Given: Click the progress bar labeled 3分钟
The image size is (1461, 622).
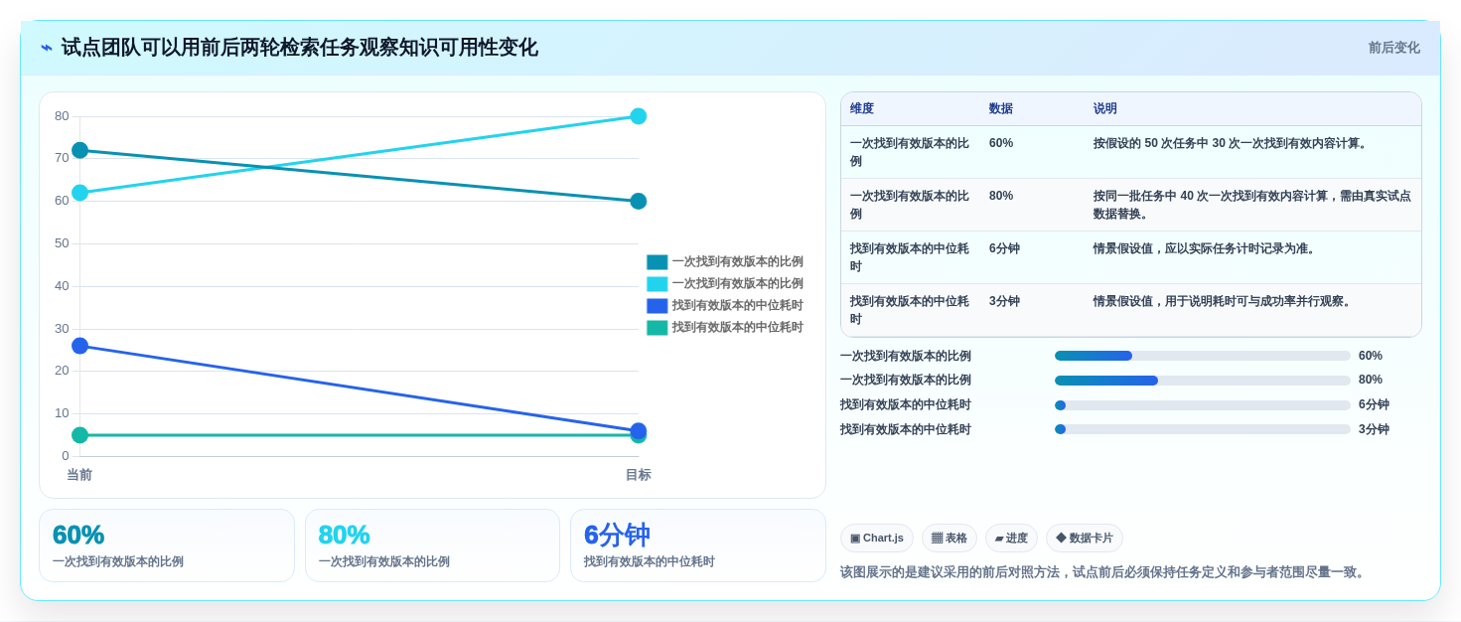Looking at the screenshot, I should (1203, 429).
